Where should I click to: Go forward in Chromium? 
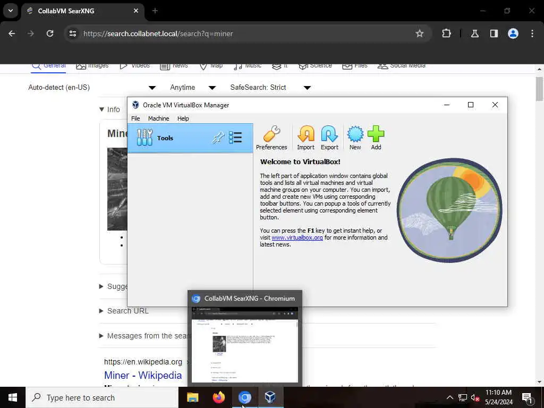pos(31,33)
